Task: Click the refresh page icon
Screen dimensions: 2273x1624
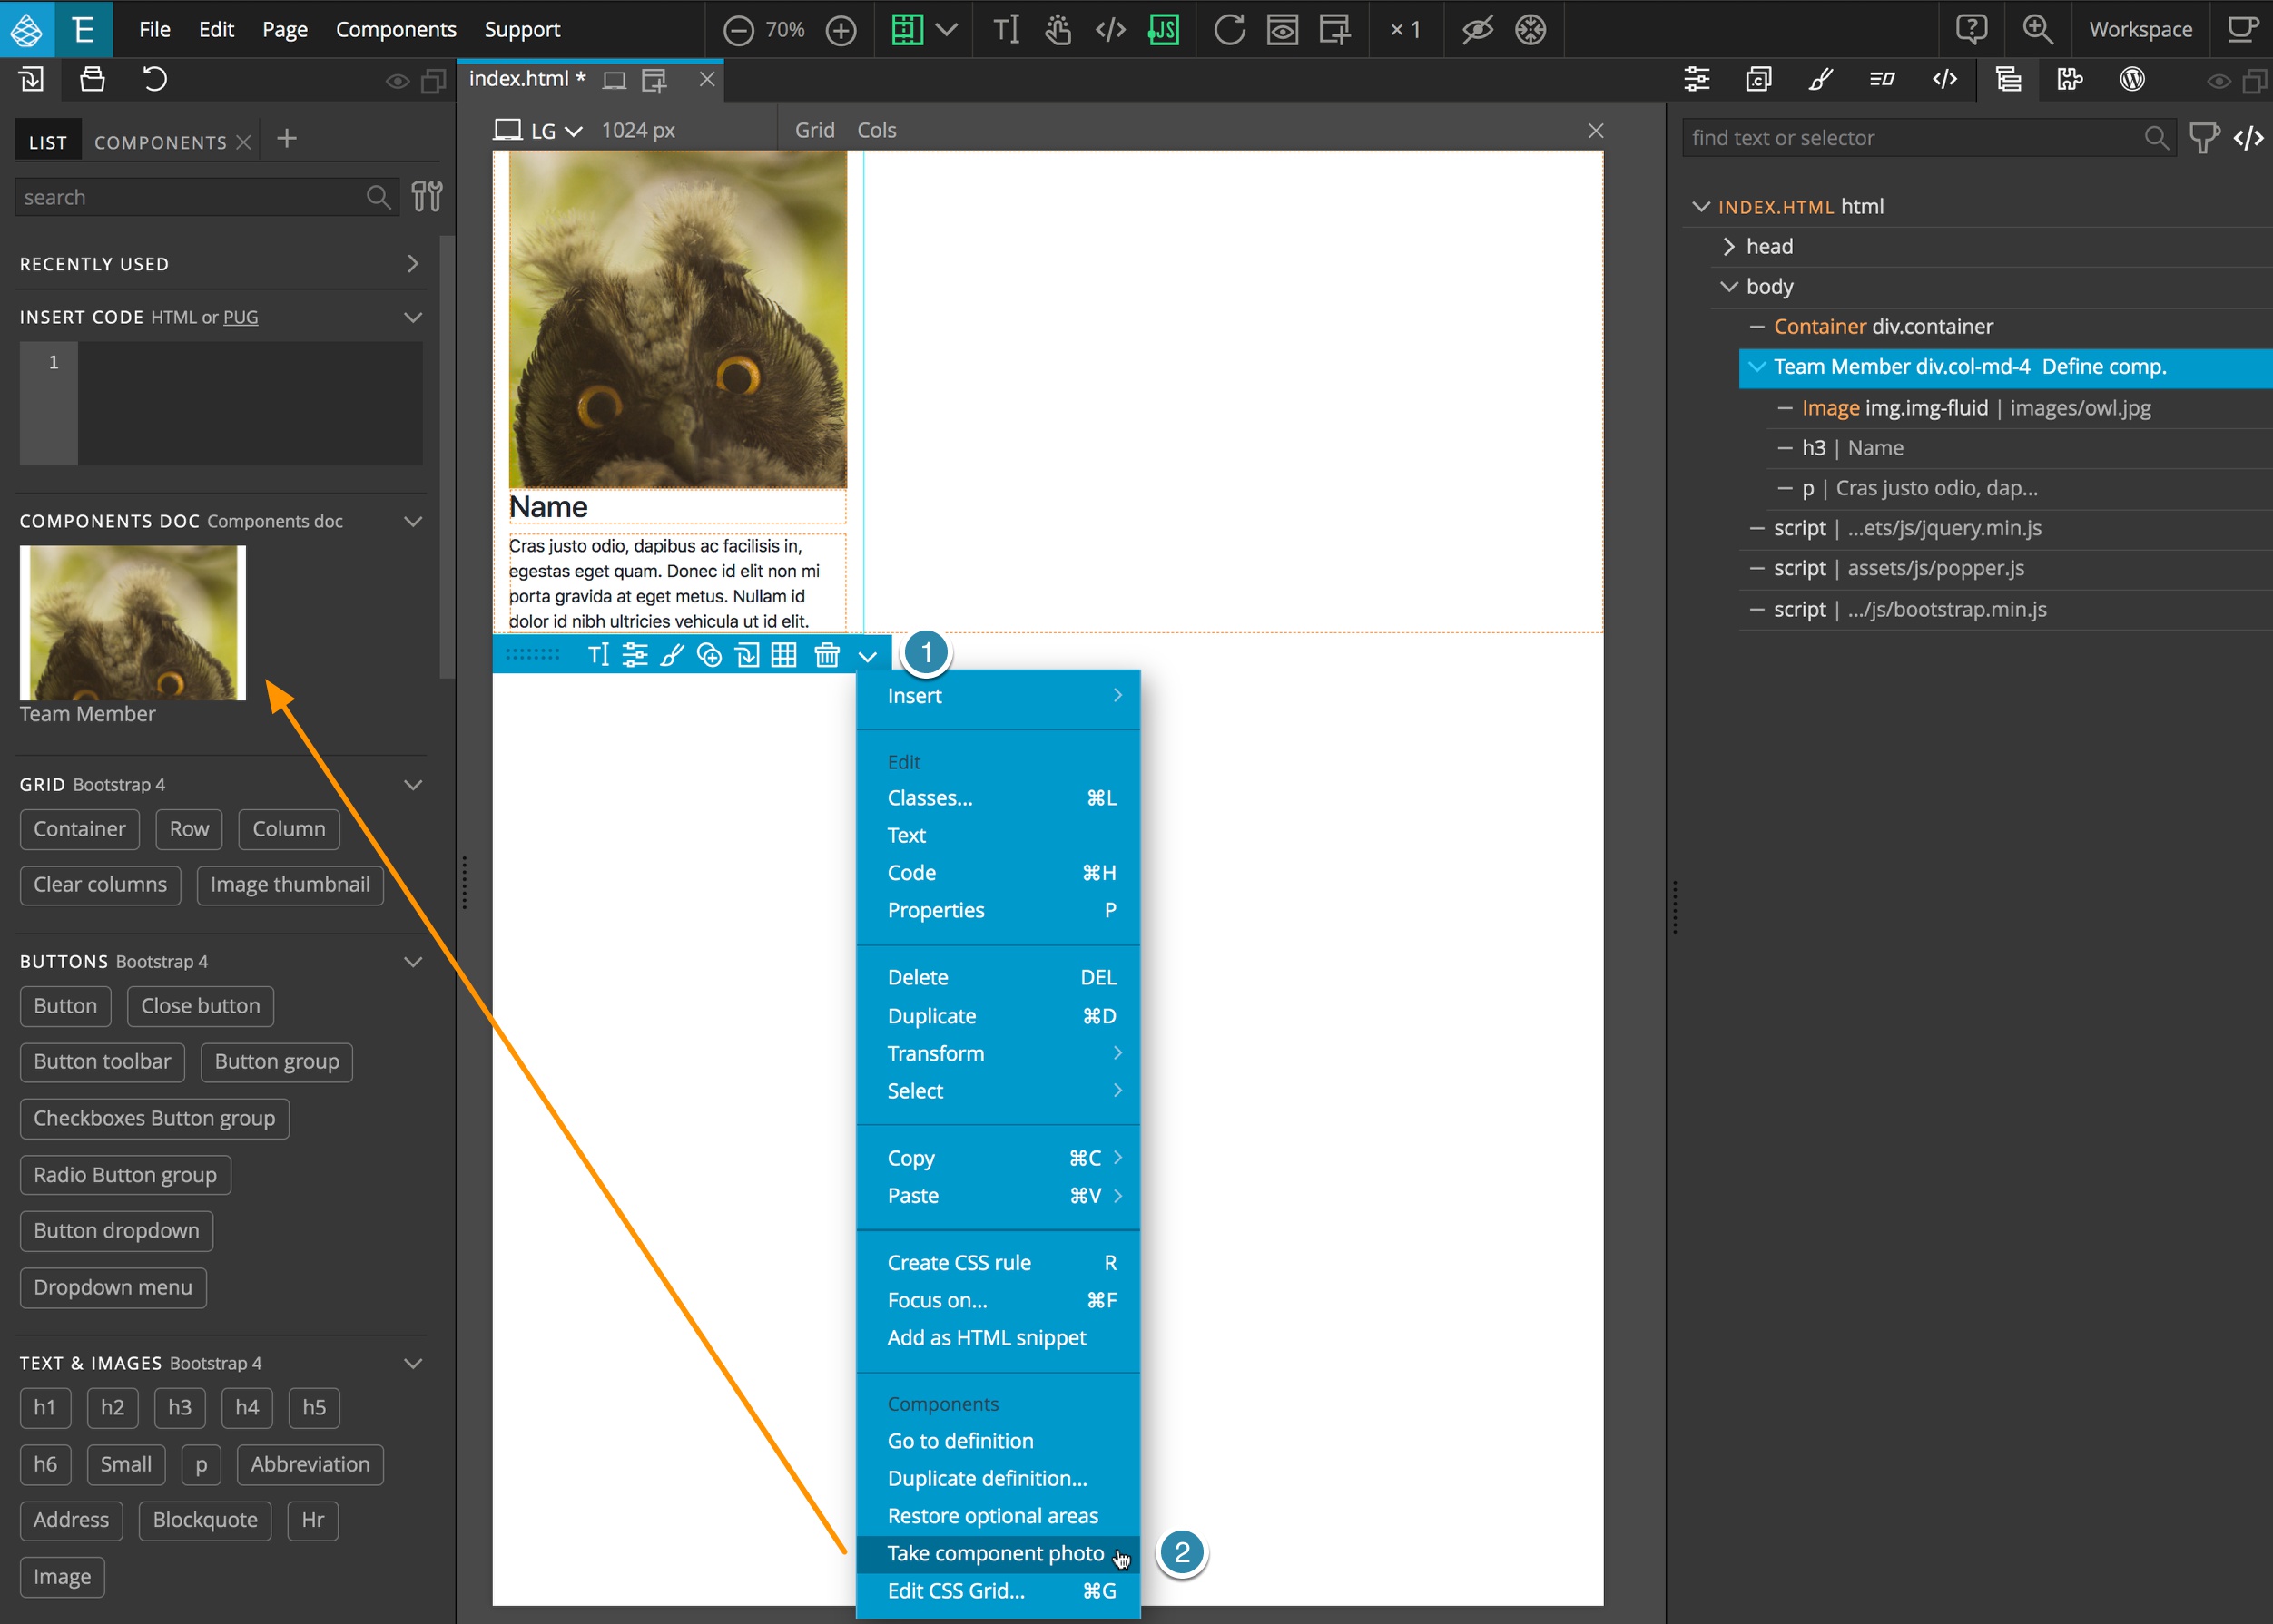Action: coord(1229,30)
